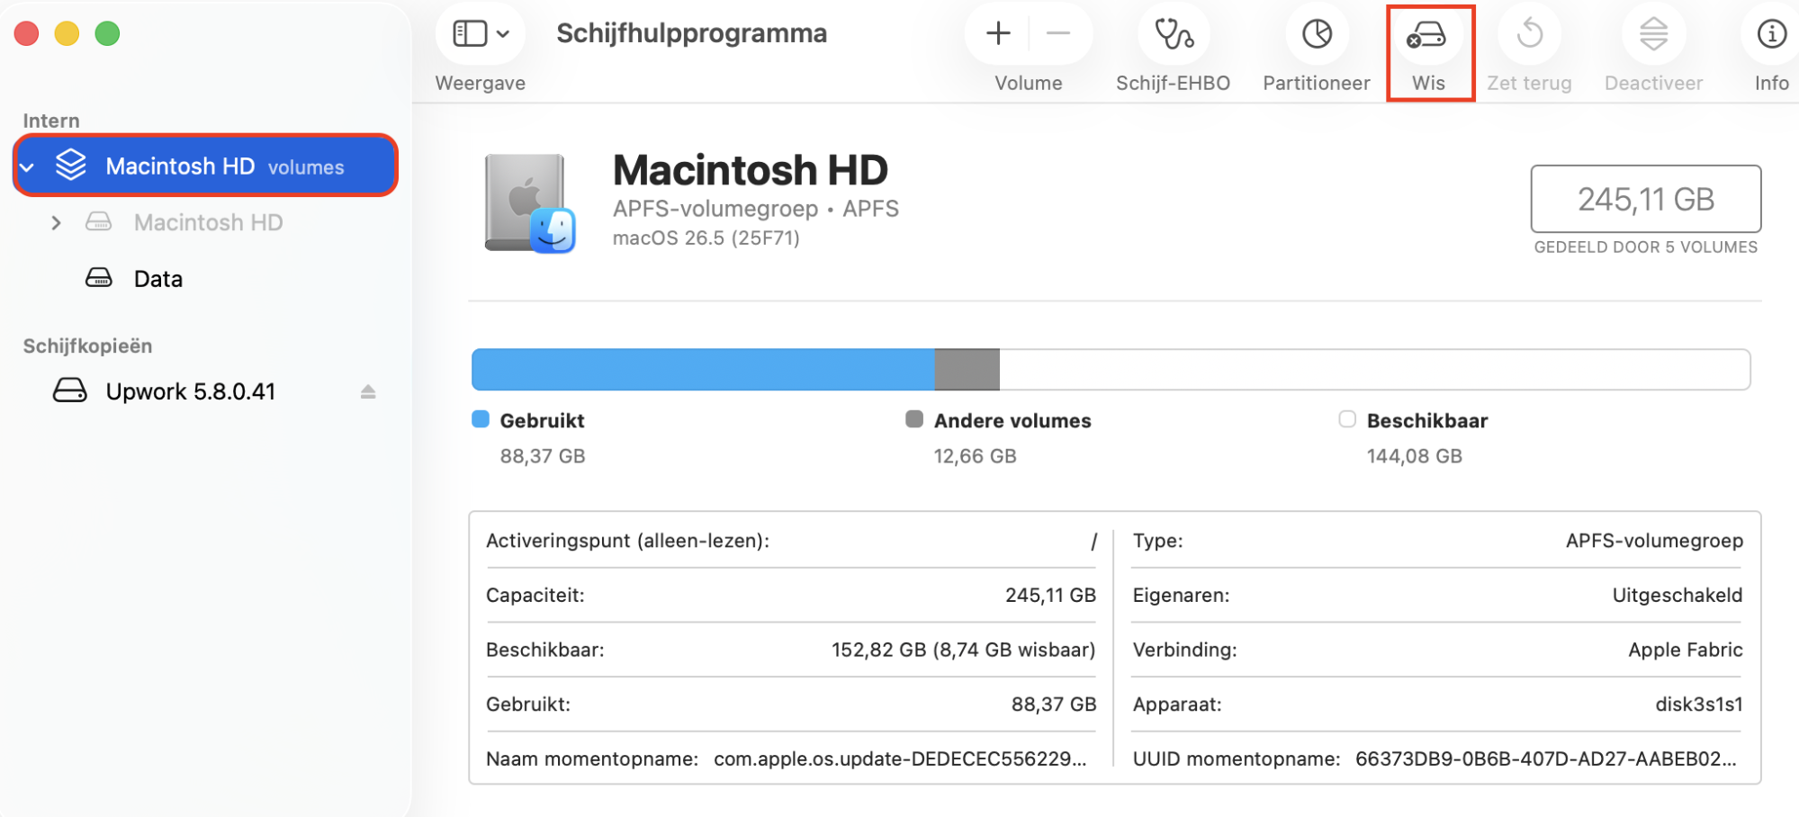Remove volume with the minus button

1058,34
